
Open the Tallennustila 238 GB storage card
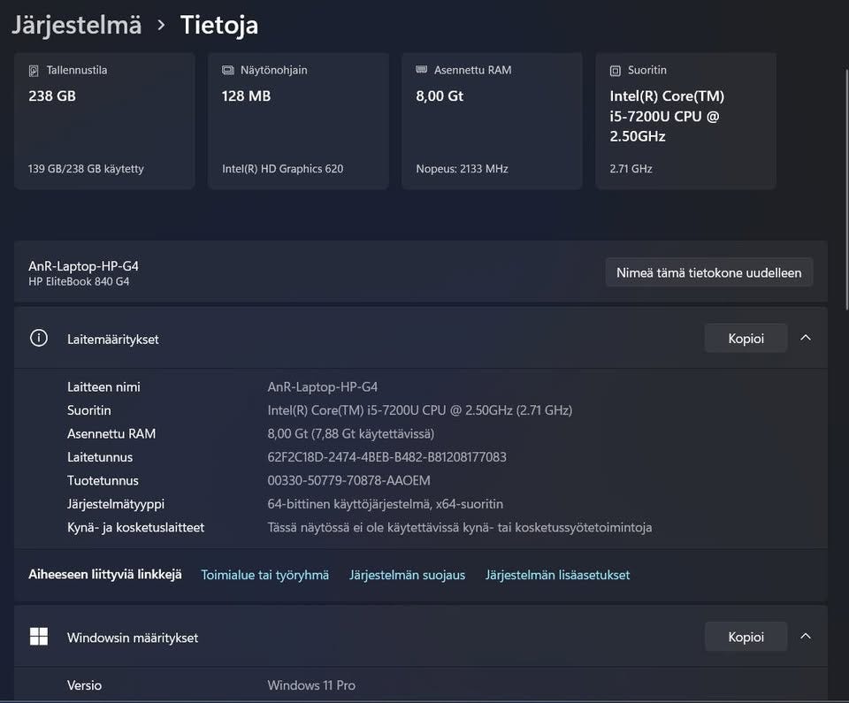point(104,121)
